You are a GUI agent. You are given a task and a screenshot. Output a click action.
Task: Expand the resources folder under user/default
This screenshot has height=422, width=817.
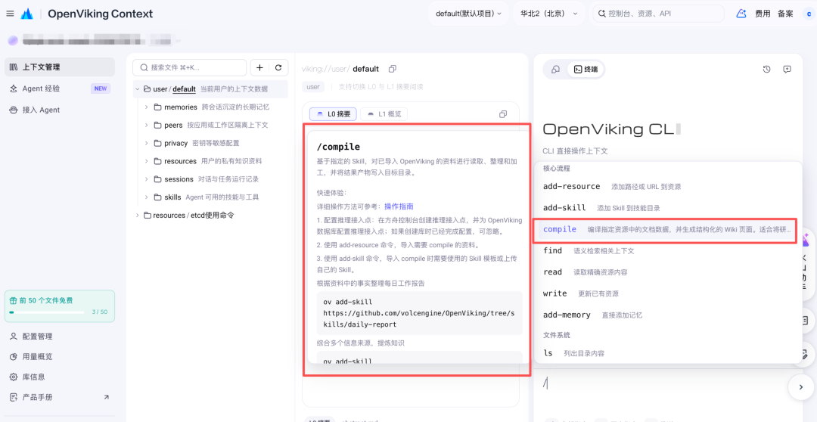point(147,161)
